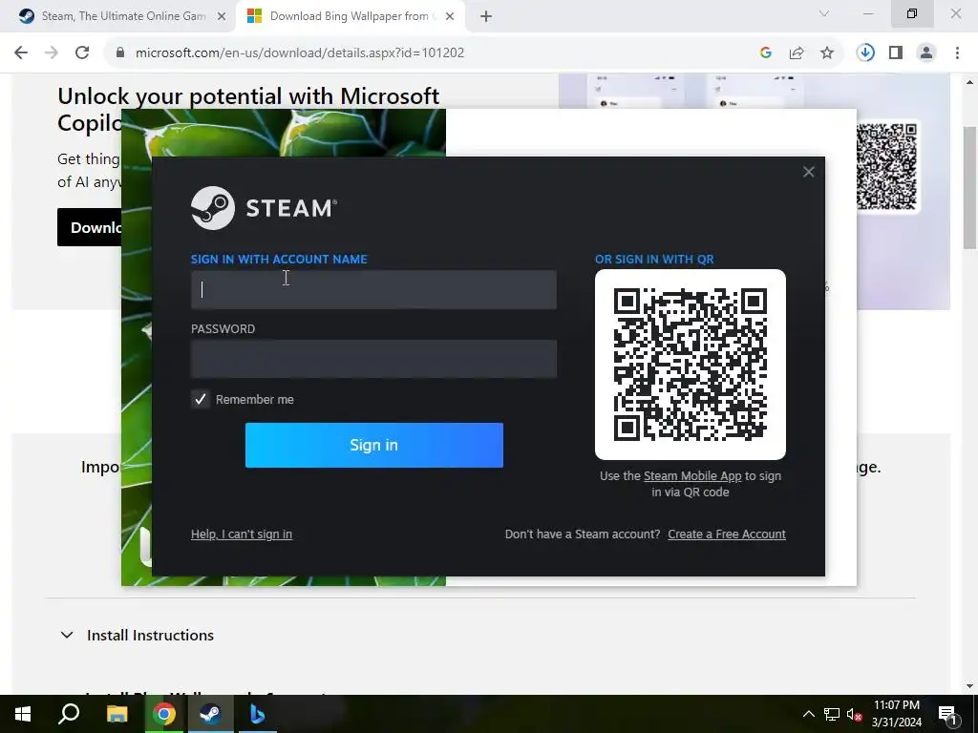The height and width of the screenshot is (733, 978).
Task: Click the scrollbar down arrow
Action: [x=970, y=686]
